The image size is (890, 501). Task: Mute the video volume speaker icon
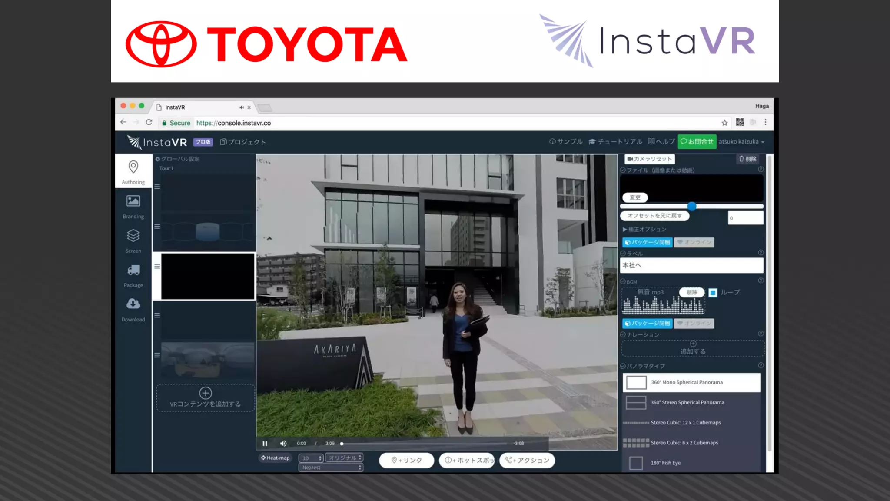[283, 443]
